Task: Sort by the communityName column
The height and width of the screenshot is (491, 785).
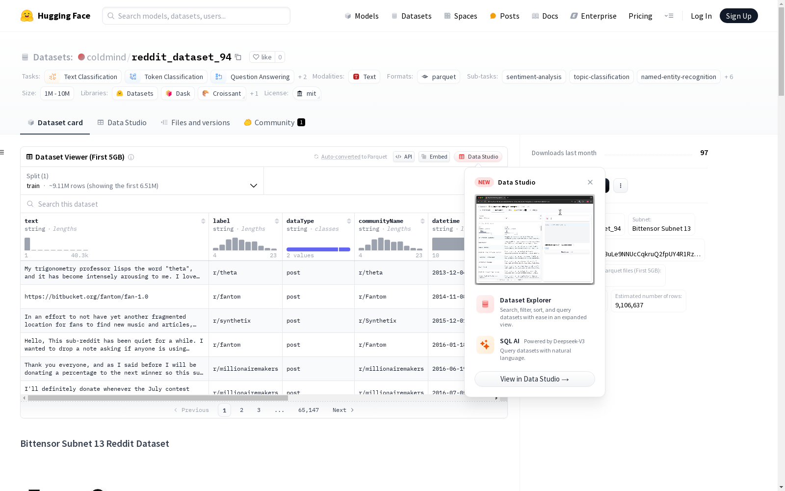Action: 422,221
